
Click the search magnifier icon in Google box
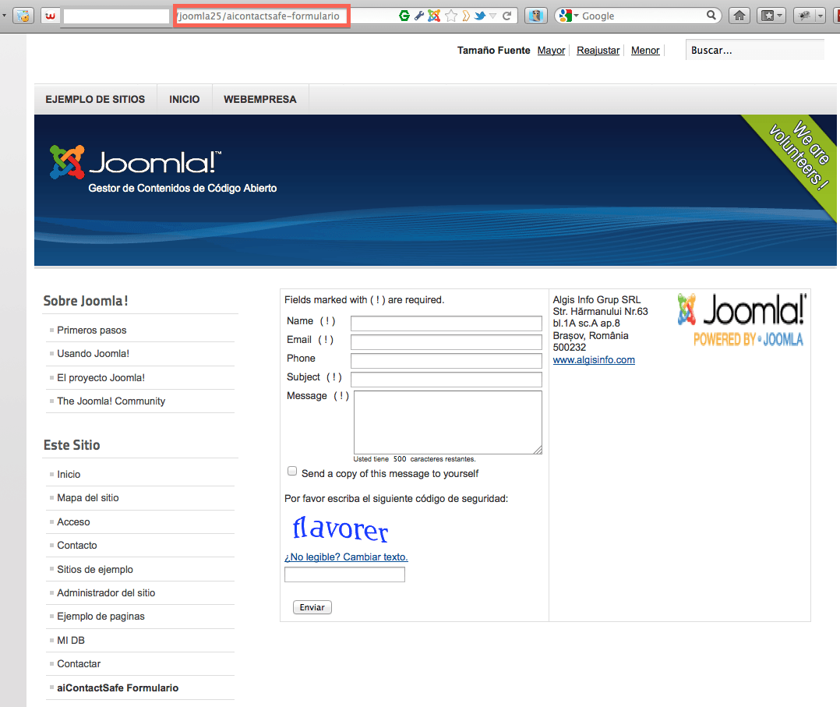(x=711, y=16)
